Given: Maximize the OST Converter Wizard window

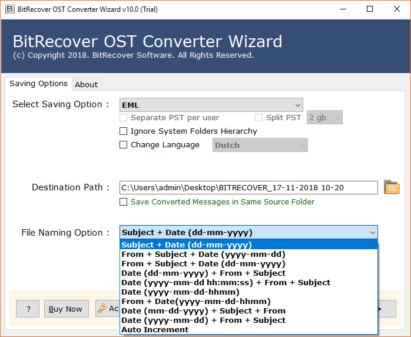Looking at the screenshot, I should coord(370,9).
